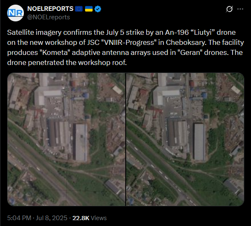Open the right satellite image
Image resolution: width=251 pixels, height=226 pixels.
tap(185, 139)
